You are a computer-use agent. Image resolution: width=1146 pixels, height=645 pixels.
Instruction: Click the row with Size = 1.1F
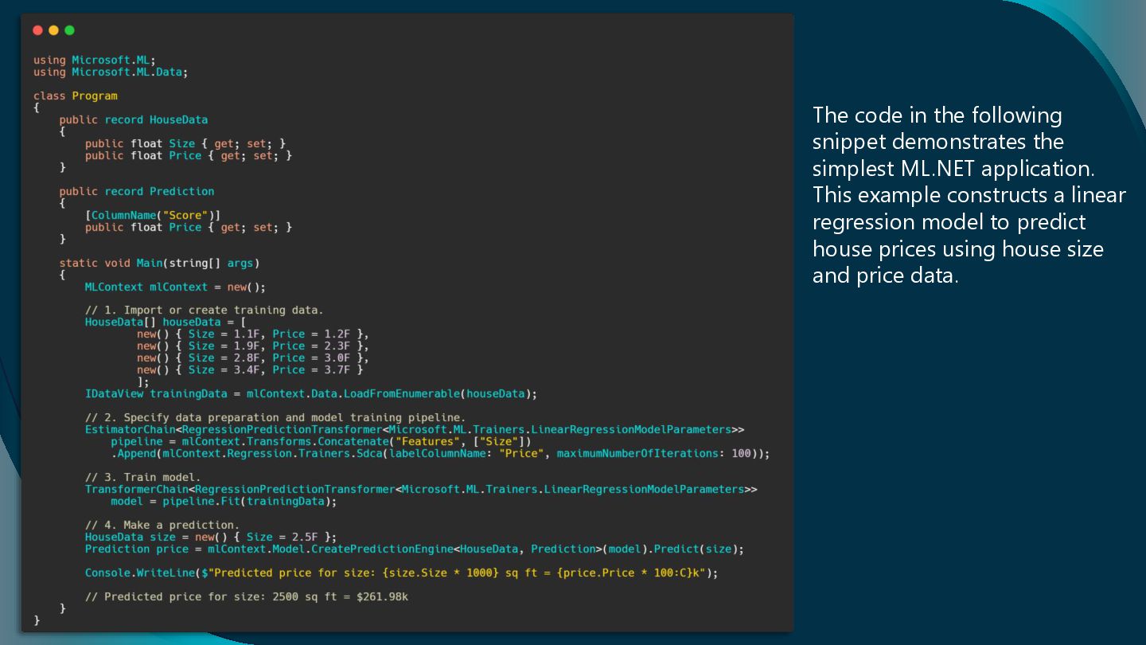click(253, 334)
